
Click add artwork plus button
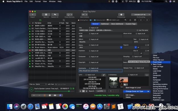click(111, 91)
